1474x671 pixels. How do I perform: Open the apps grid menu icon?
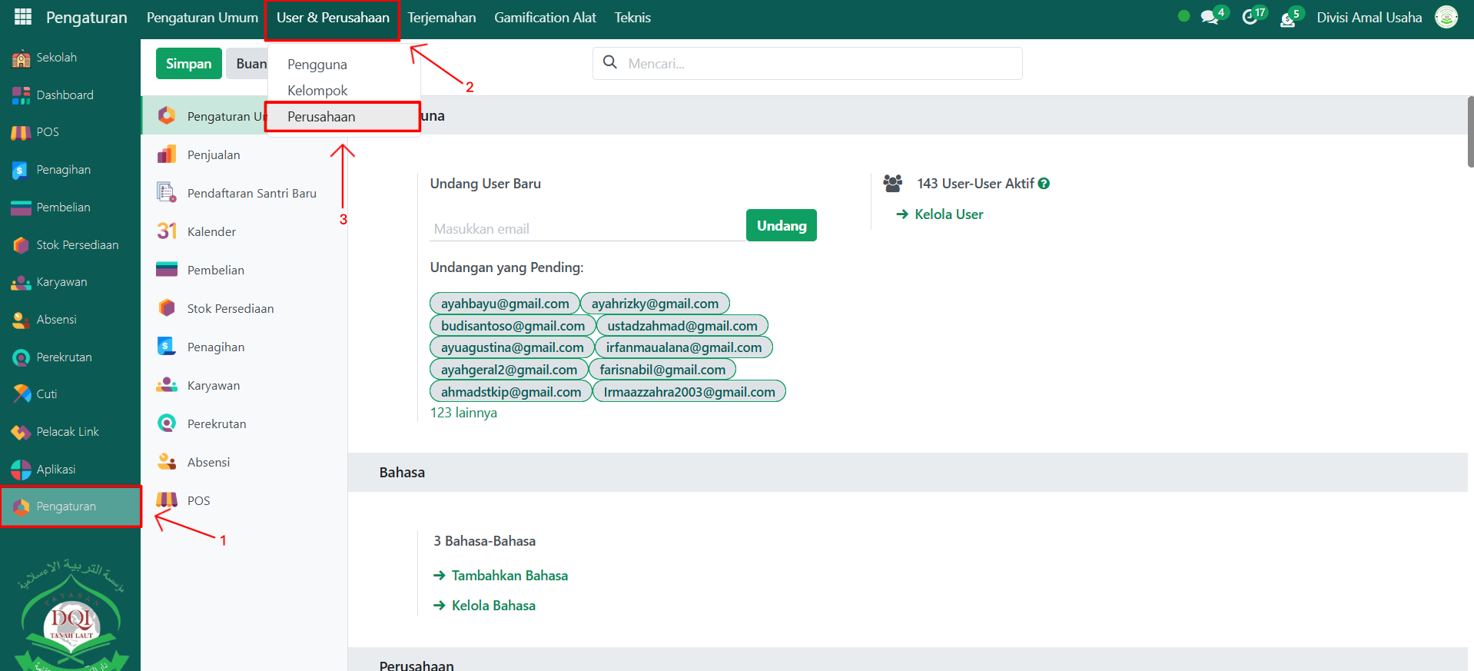pyautogui.click(x=23, y=17)
